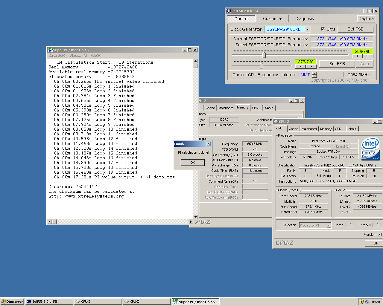Click Super PI vertical scrollbar down arrow
383x306 pixels.
coord(196,217)
